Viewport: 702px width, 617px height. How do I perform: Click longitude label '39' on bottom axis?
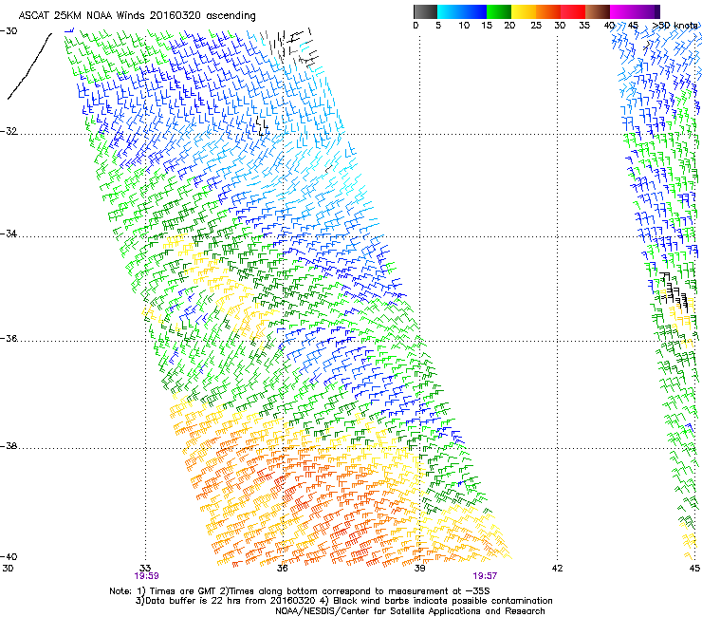[x=419, y=568]
